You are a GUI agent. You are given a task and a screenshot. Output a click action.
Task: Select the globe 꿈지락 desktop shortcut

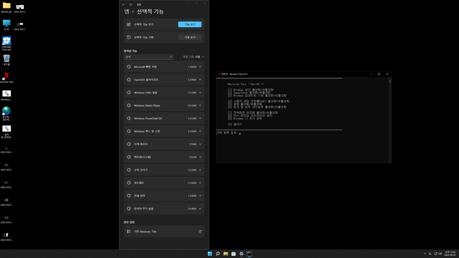(x=7, y=114)
